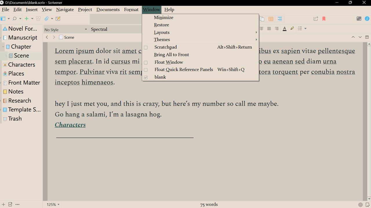Enter Composition Mode via dark icon
The width and height of the screenshot is (371, 208).
359,19
